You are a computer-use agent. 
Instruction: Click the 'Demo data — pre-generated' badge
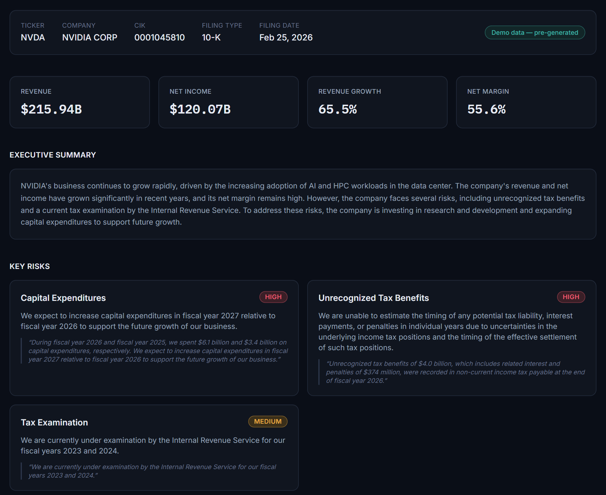pos(535,33)
